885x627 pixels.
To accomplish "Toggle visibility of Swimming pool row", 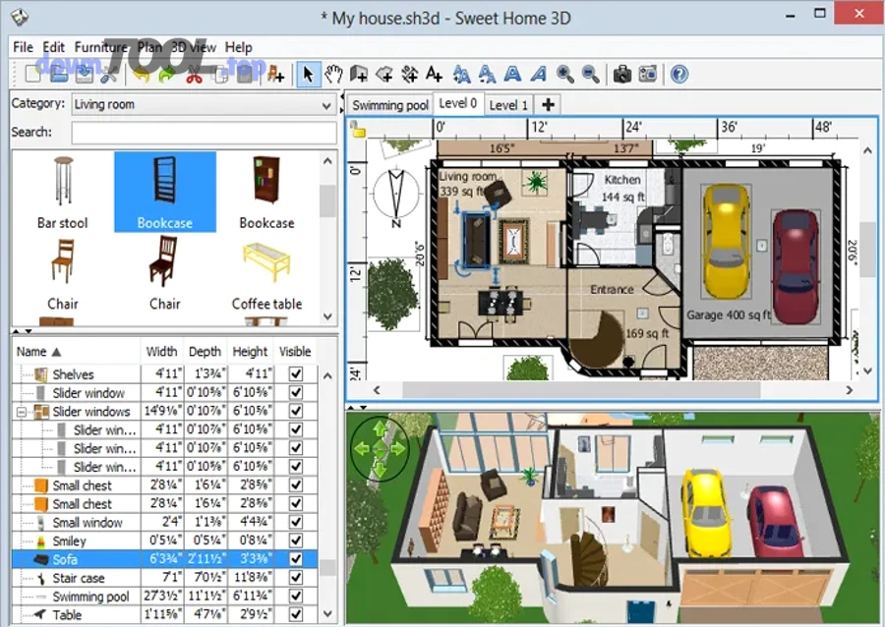I will pyautogui.click(x=295, y=597).
